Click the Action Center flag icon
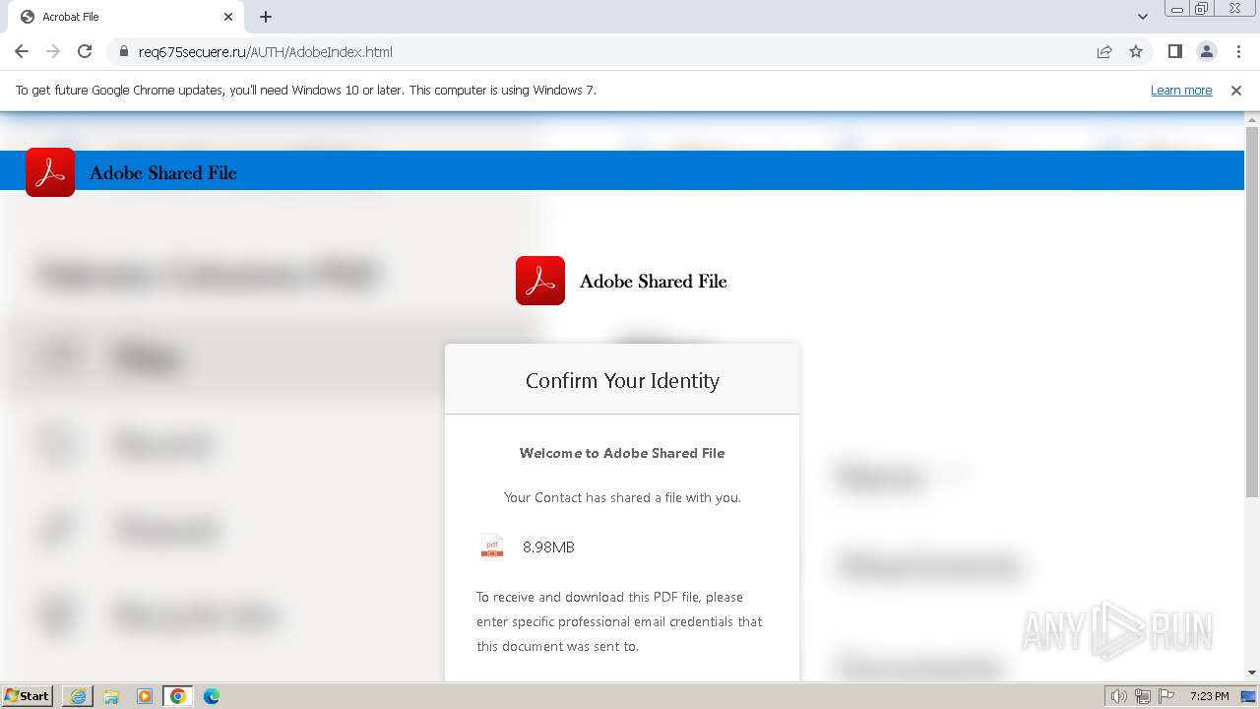1260x709 pixels. tap(1166, 696)
